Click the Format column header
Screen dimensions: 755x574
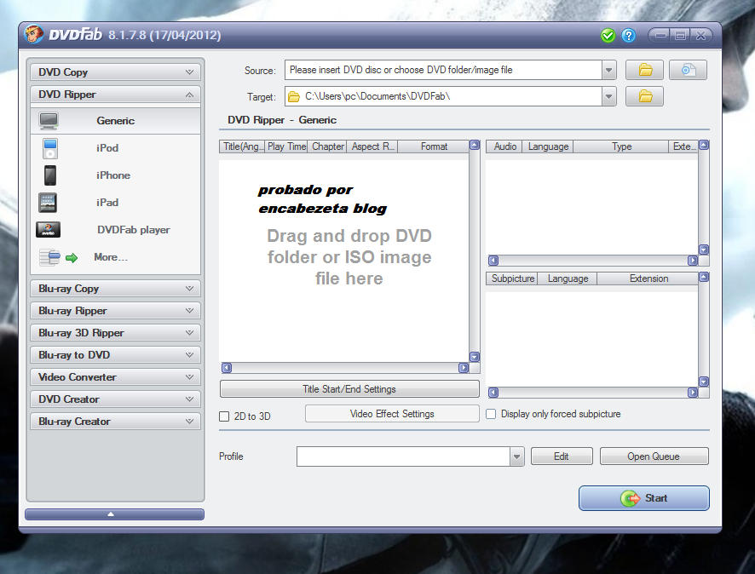434,146
